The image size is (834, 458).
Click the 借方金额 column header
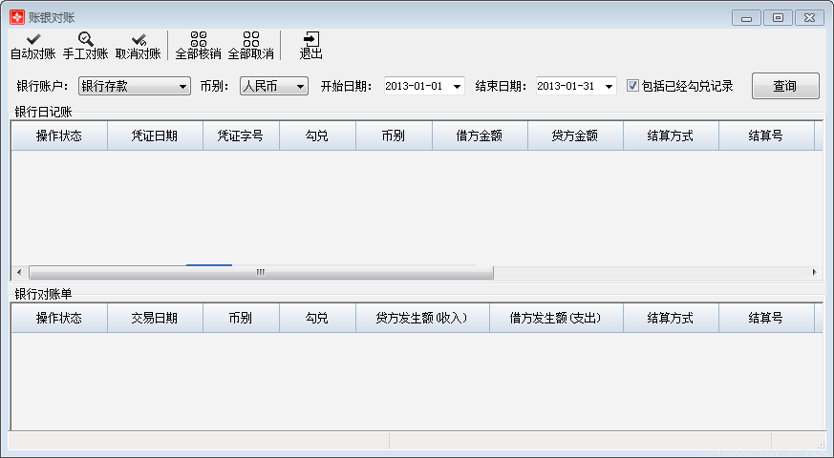coord(479,135)
